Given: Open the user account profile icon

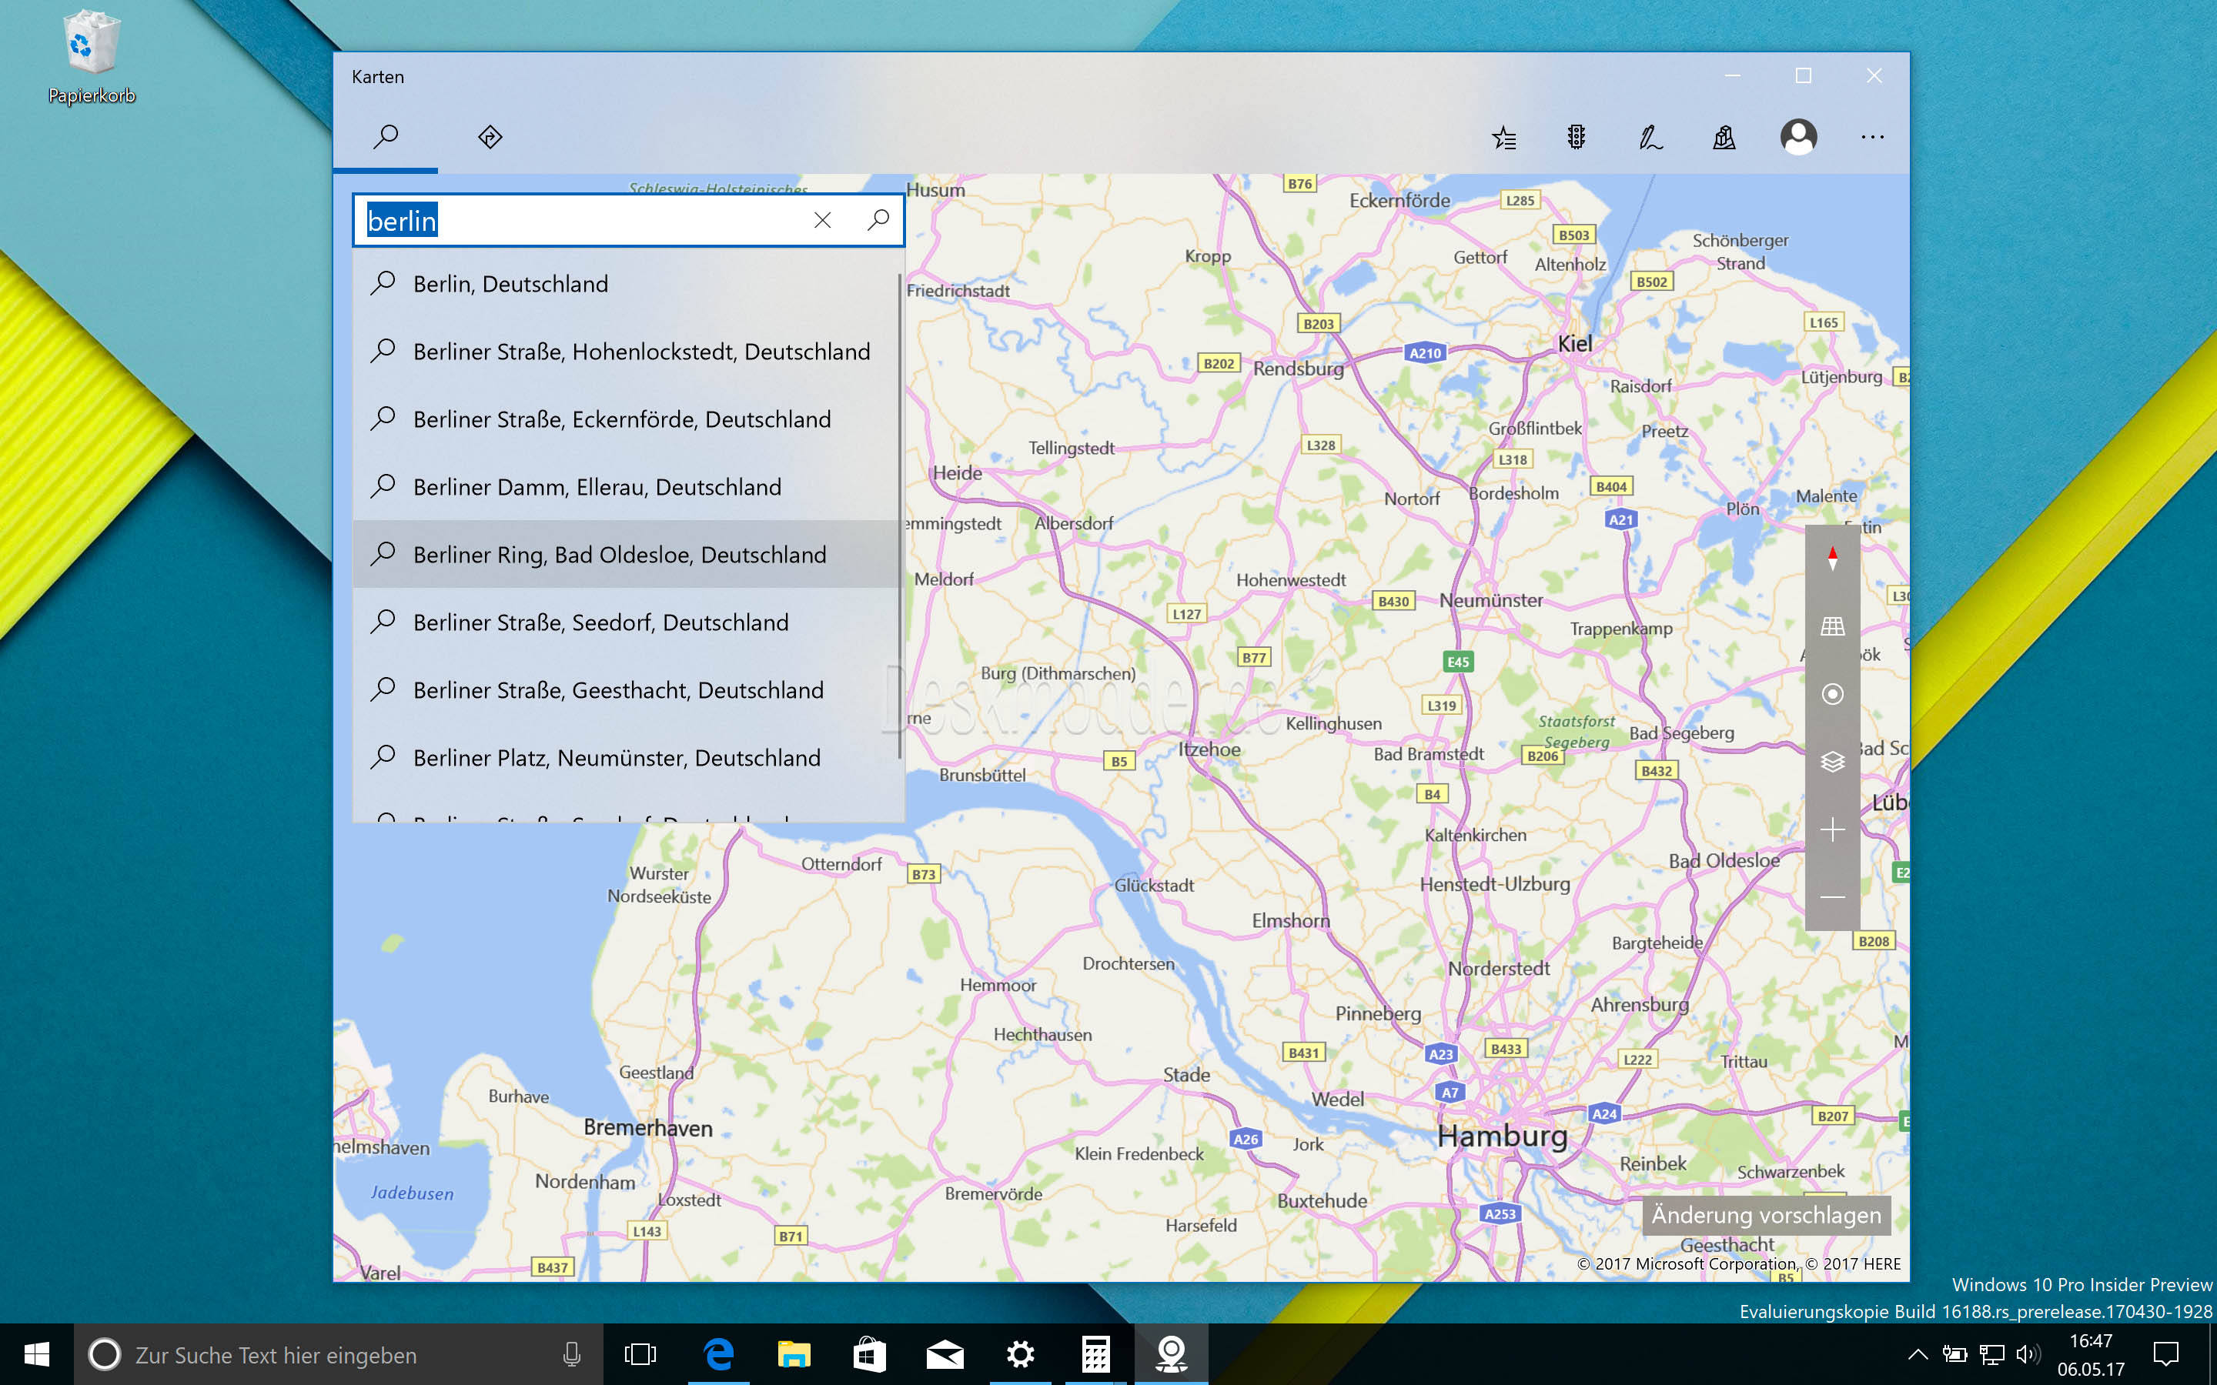Looking at the screenshot, I should pos(1798,138).
